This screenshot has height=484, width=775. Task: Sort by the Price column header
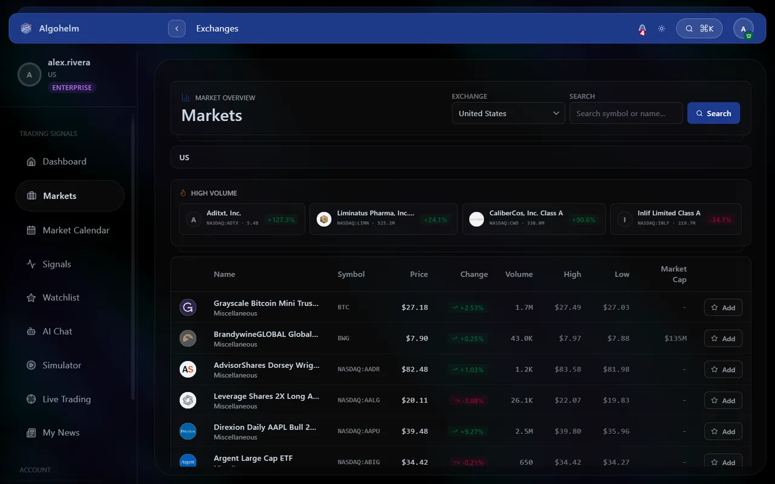[x=419, y=274]
